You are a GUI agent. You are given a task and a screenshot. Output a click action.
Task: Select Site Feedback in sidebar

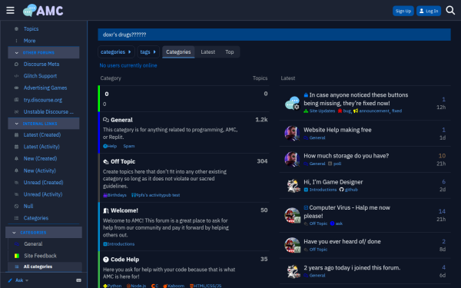pos(40,256)
